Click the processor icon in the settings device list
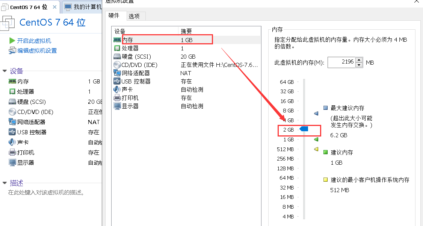Image resolution: width=423 pixels, height=226 pixels. tap(117, 49)
